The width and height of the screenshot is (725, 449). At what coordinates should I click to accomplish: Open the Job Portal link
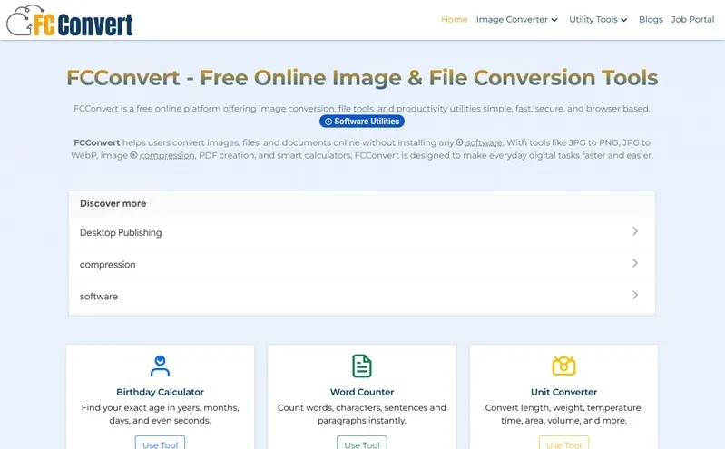(x=692, y=19)
